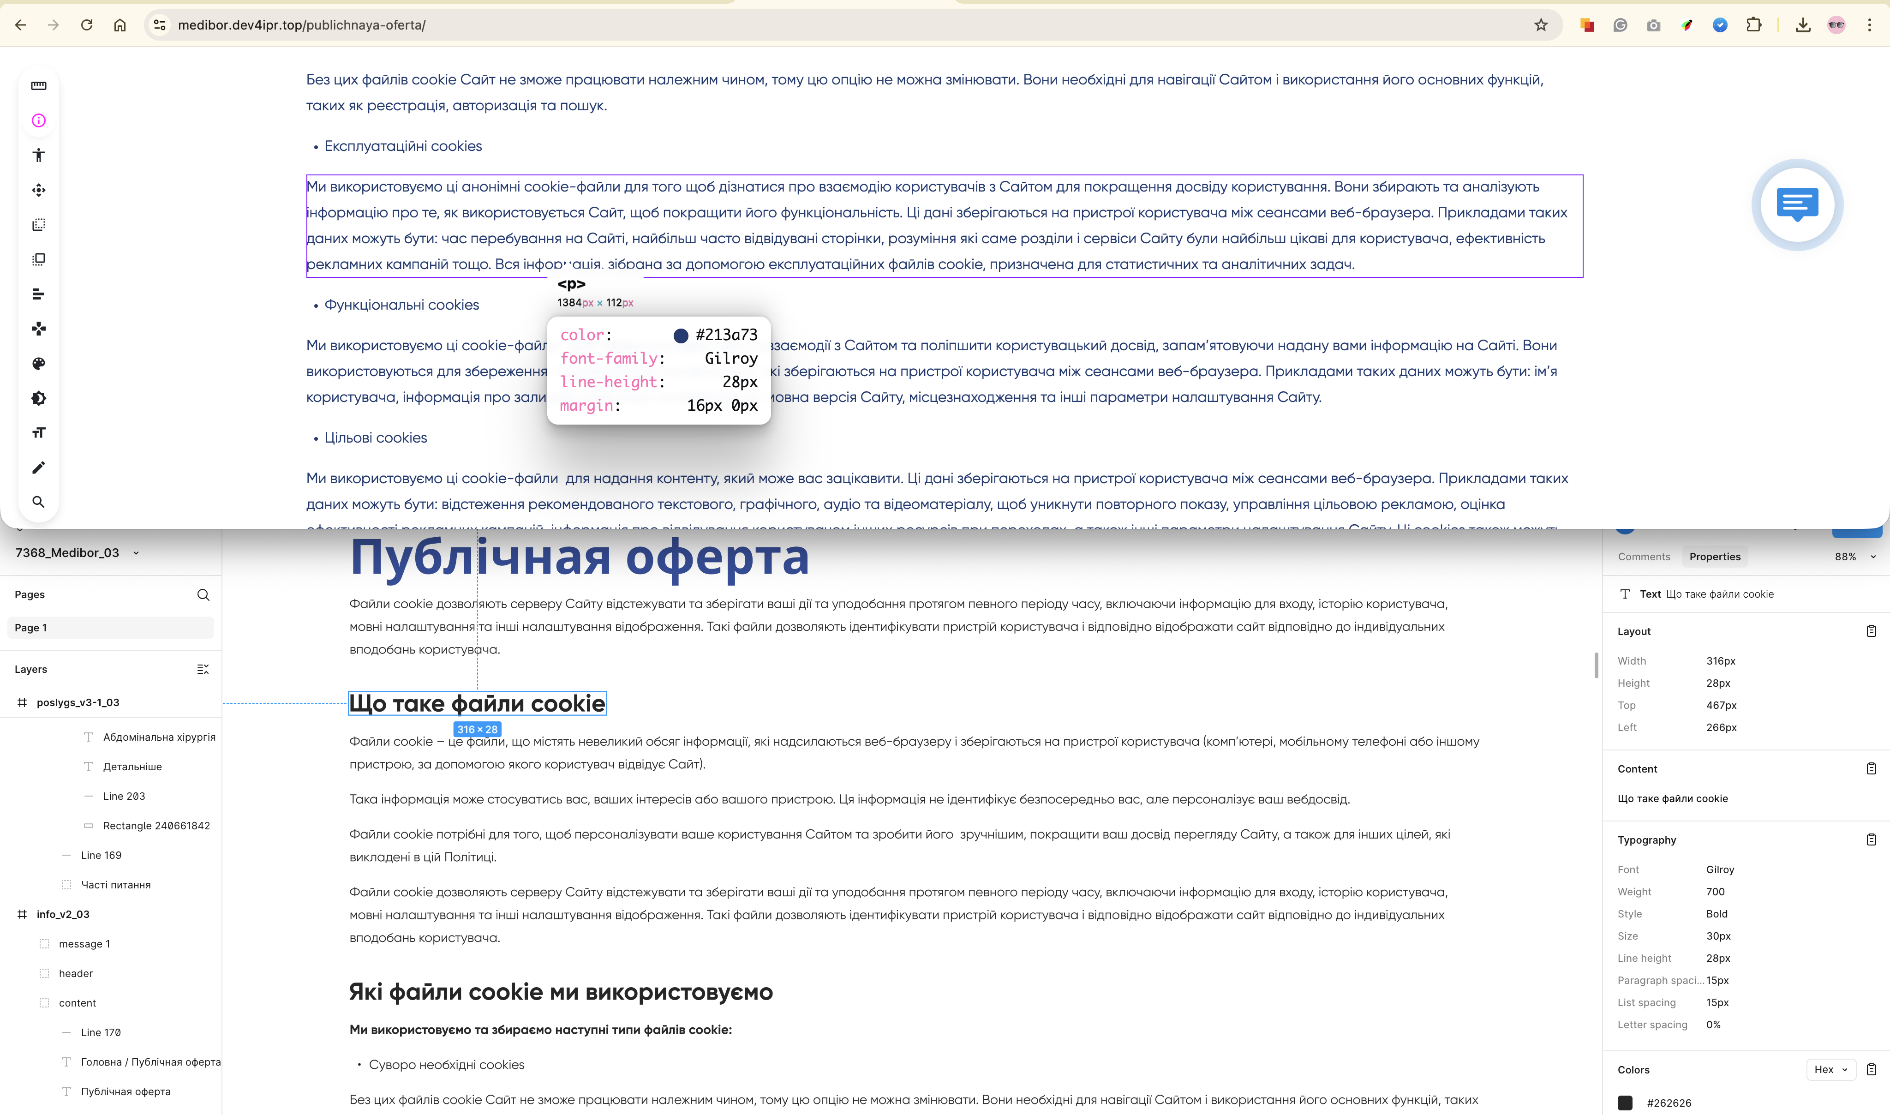The width and height of the screenshot is (1890, 1115).
Task: Collapse all layers using the Layers panel icon
Action: (x=203, y=669)
